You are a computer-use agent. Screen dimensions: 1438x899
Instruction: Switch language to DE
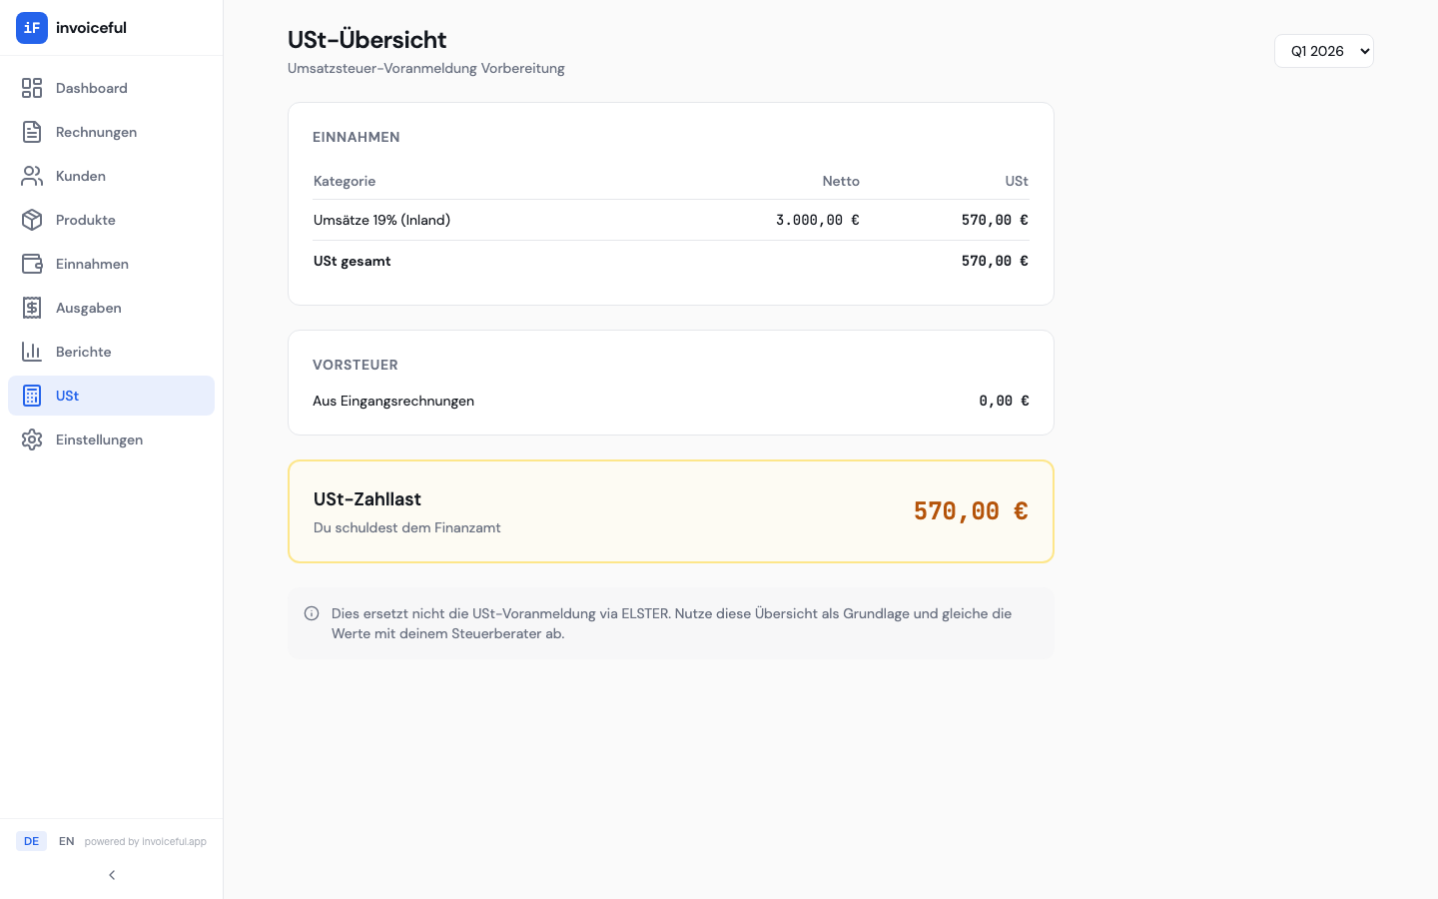click(x=31, y=841)
